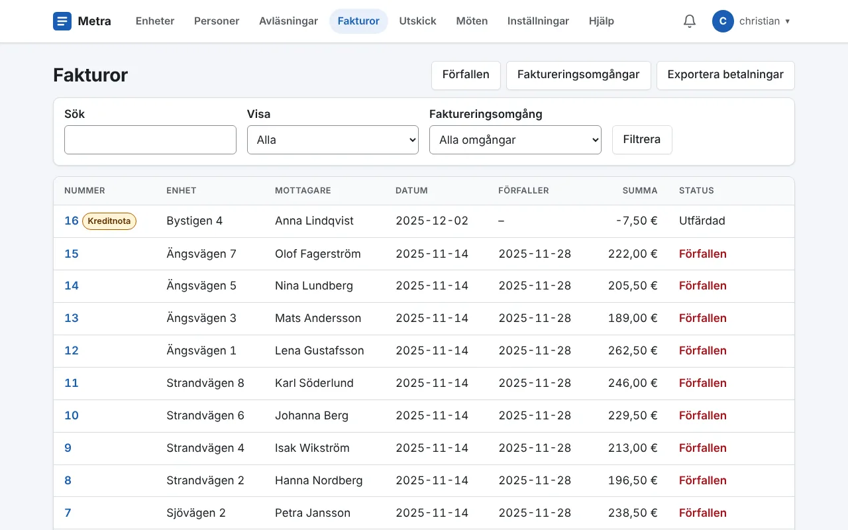Screen dimensions: 848x530
Task: Navigate to Möten
Action: (472, 21)
